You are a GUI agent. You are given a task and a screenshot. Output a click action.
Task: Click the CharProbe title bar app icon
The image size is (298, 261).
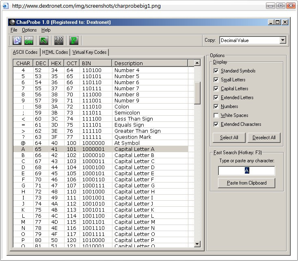click(13, 22)
